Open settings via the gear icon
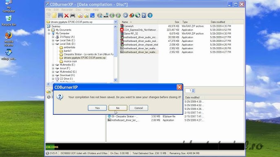Screen dimensions: 280x157 [x=126, y=15]
